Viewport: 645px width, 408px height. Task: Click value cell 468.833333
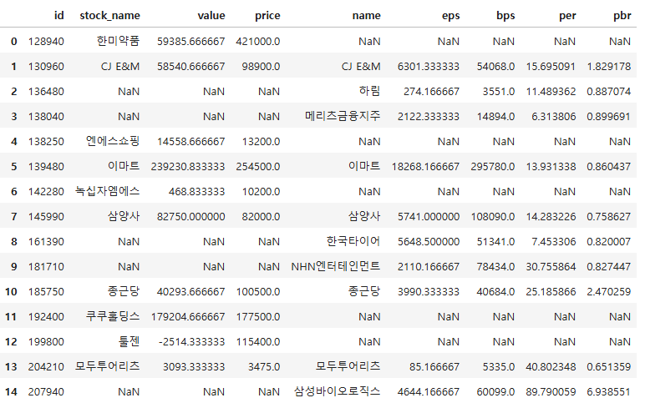pyautogui.click(x=196, y=192)
